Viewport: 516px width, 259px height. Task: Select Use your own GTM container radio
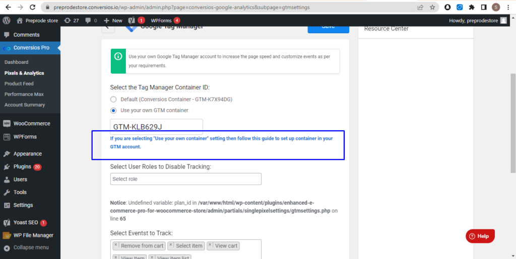113,110
